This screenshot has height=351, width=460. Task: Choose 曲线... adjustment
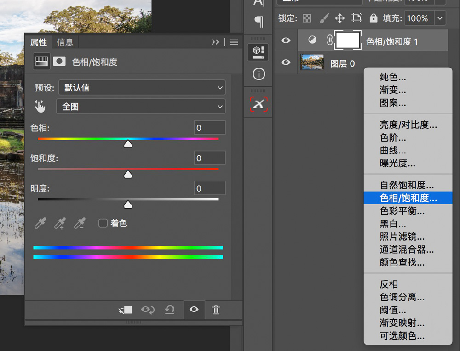(408, 150)
